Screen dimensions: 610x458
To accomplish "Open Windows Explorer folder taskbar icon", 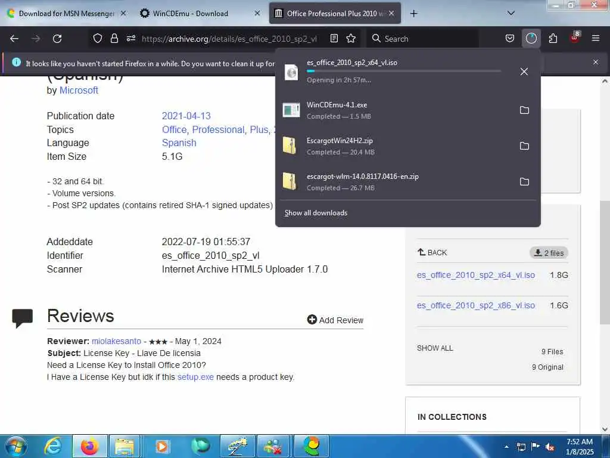I will (x=124, y=446).
